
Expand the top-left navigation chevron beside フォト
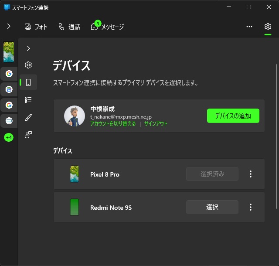point(9,26)
